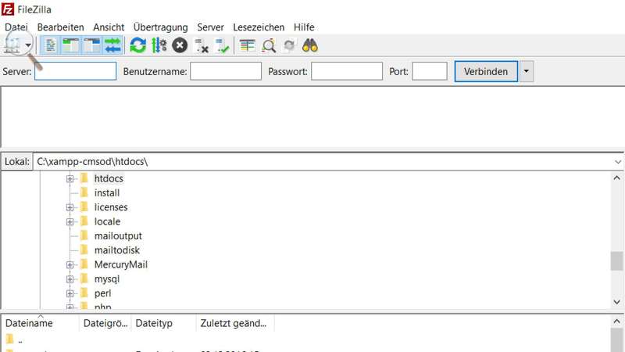Select the locale folder in tree
Screen dimensions: 625x352
click(107, 221)
